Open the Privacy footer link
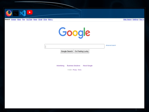The image size is (149, 112). point(75,70)
